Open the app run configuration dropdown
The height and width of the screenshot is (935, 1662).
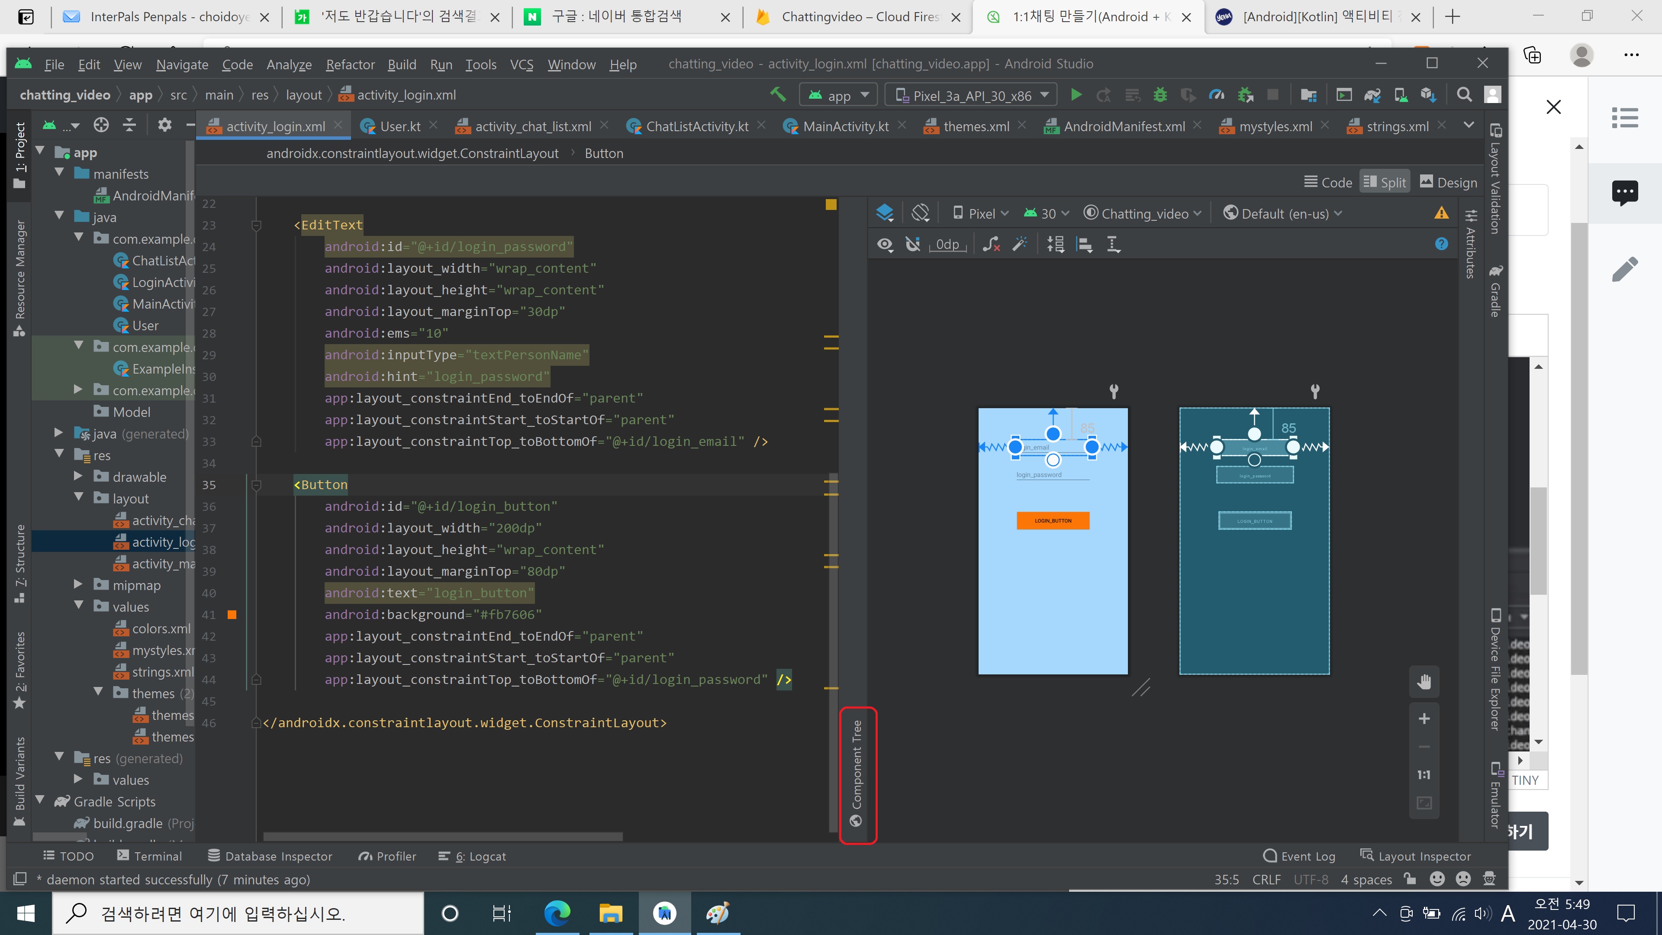coord(839,96)
